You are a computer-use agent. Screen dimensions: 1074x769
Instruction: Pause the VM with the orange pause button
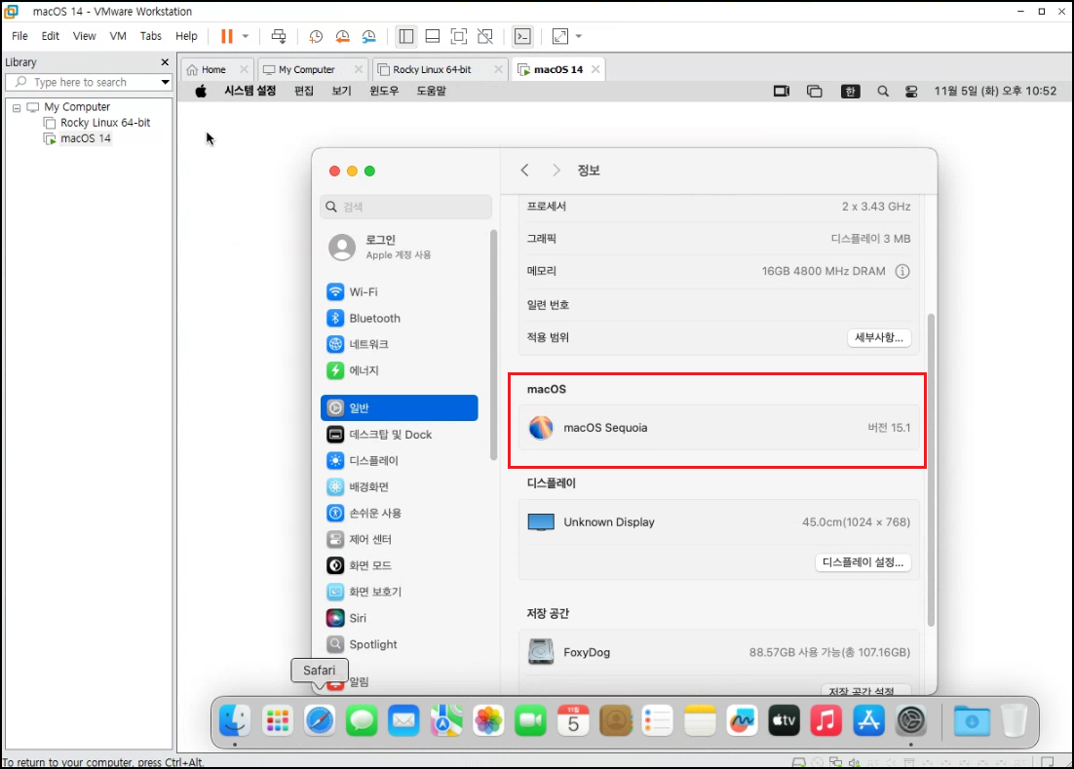click(x=227, y=36)
